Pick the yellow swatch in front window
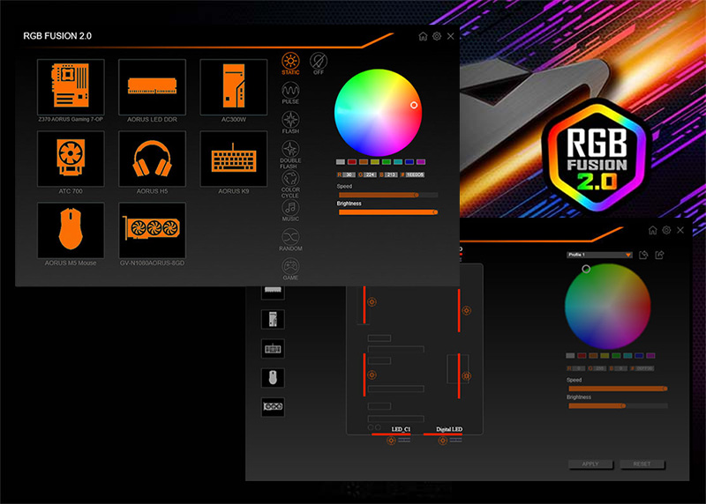This screenshot has width=706, height=504. [375, 162]
